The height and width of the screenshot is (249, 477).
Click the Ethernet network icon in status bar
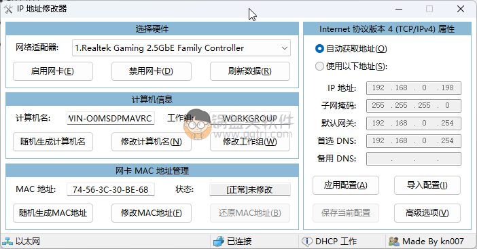[7, 242]
